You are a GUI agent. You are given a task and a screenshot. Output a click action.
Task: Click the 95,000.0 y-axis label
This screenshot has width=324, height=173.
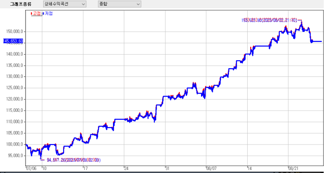click(x=16, y=156)
